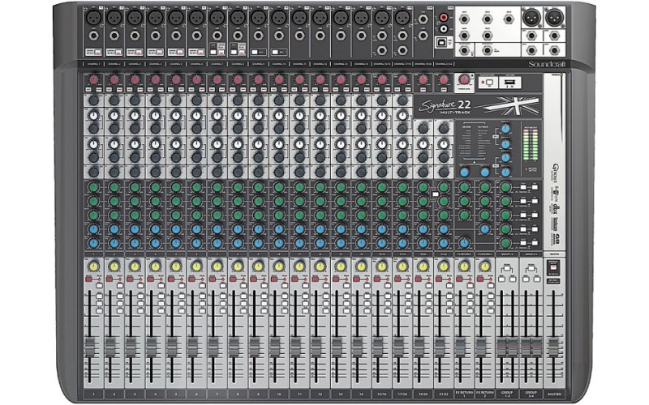Image resolution: width=649 pixels, height=405 pixels.
Task: Click the MASTER fader cap
Action: point(553,347)
